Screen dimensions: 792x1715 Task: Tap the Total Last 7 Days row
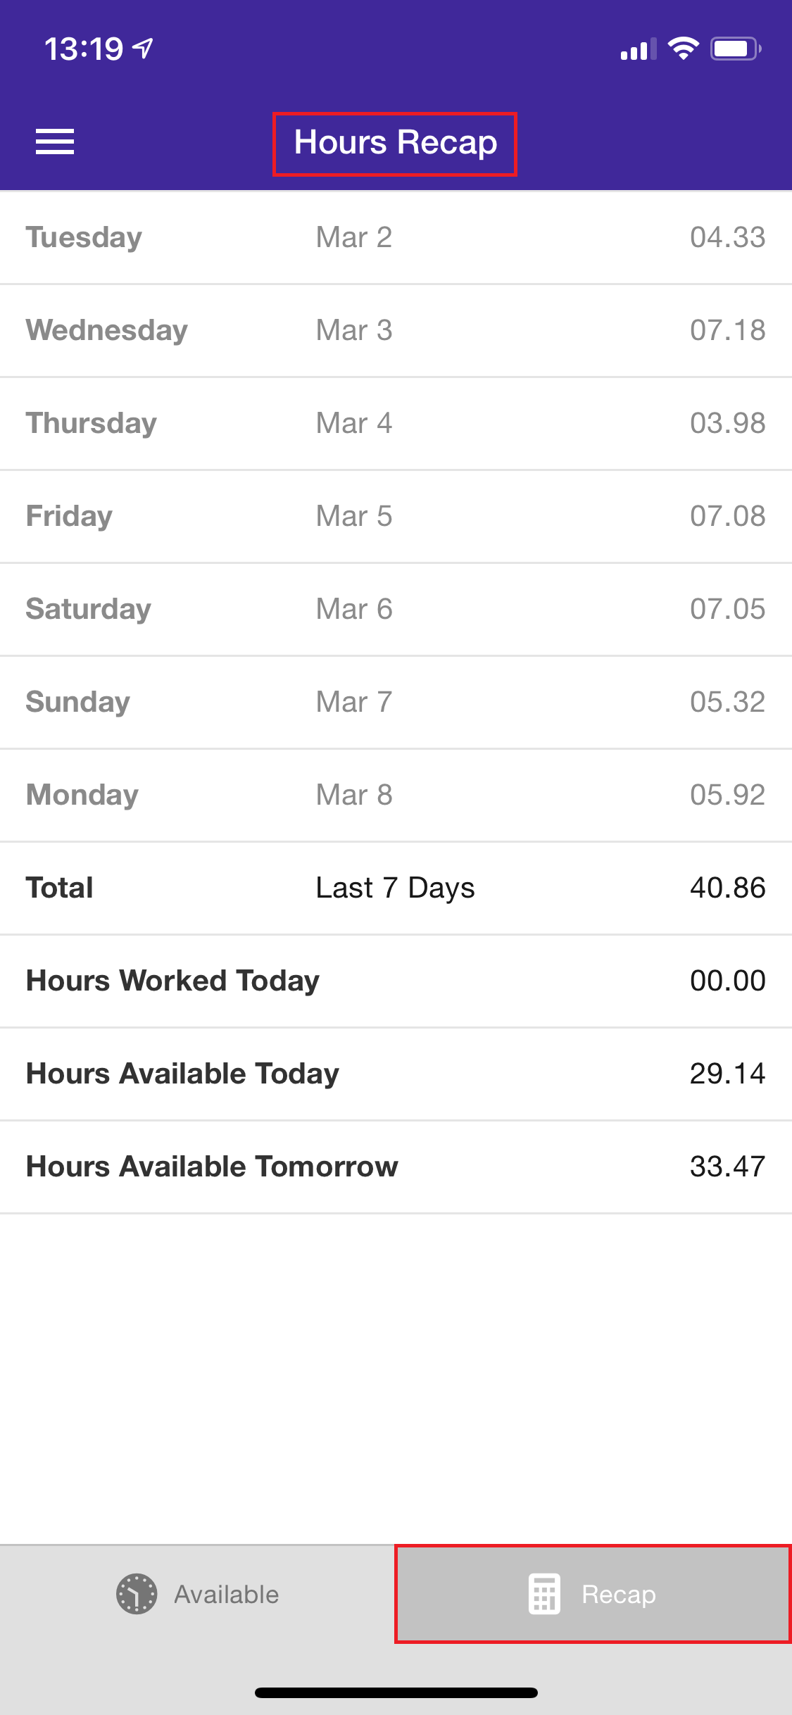click(x=396, y=888)
